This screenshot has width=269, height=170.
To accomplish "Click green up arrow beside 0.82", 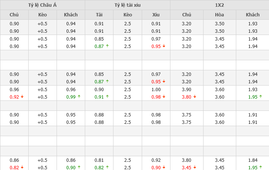I will (107, 167).
